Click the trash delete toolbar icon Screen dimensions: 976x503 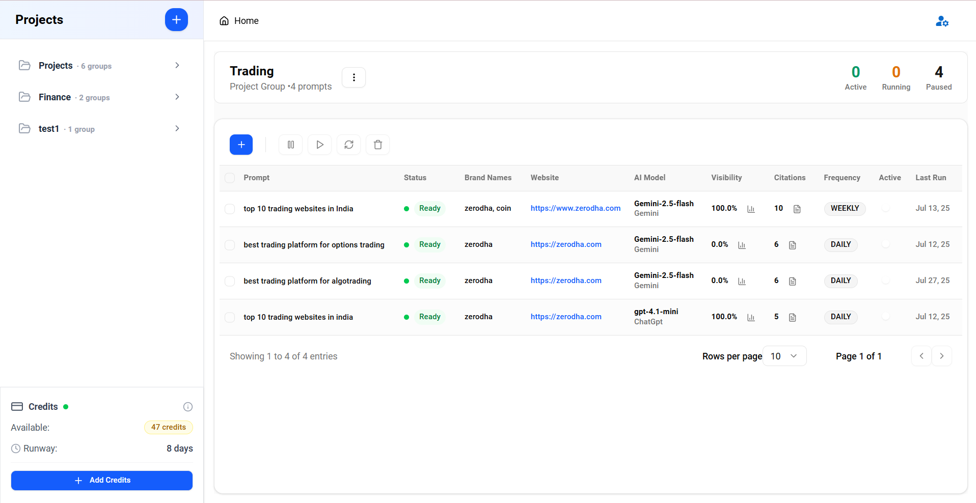coord(377,145)
